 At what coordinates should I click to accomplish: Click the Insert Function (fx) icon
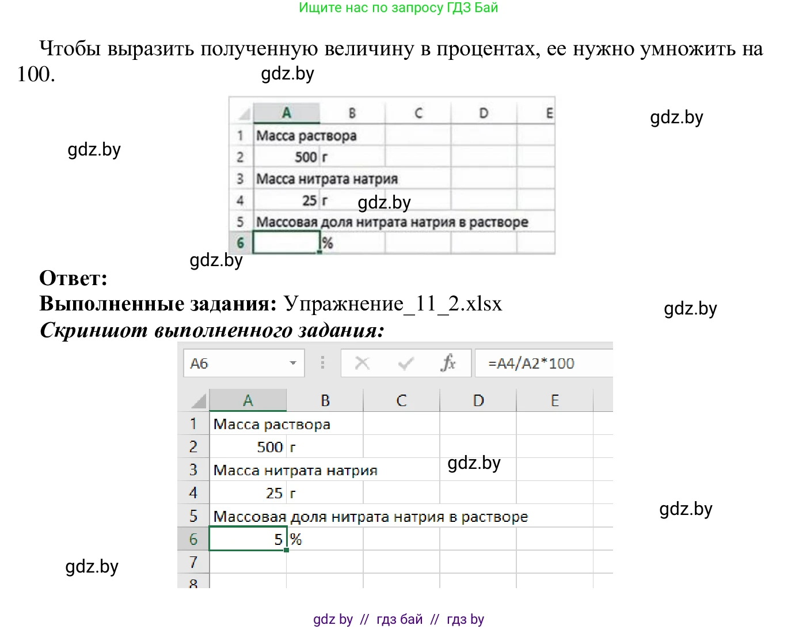[449, 363]
